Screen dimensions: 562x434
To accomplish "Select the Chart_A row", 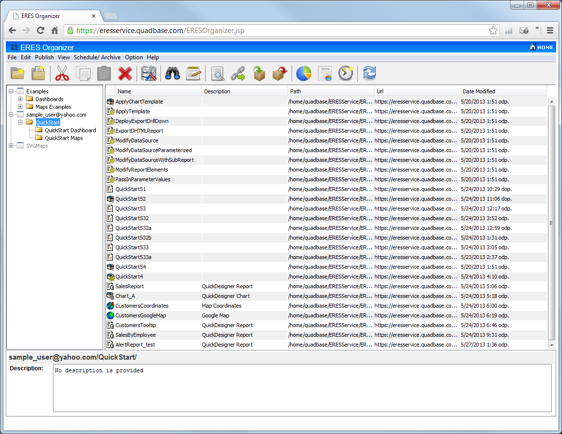I will [326, 296].
